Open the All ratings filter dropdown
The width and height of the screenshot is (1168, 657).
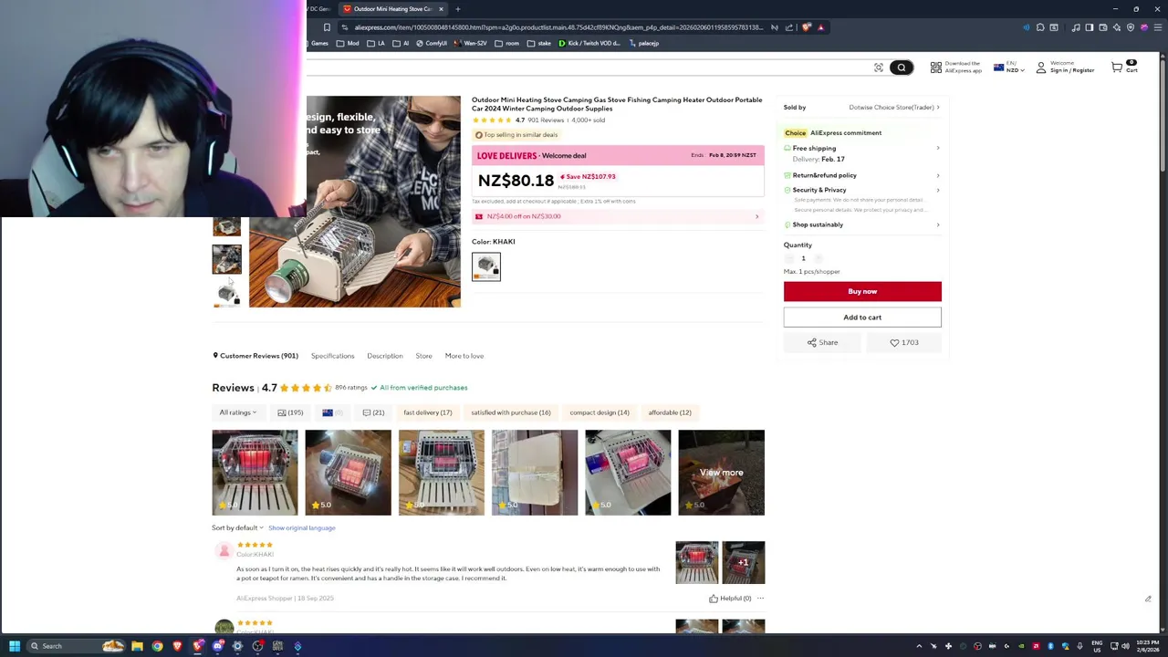click(x=237, y=412)
